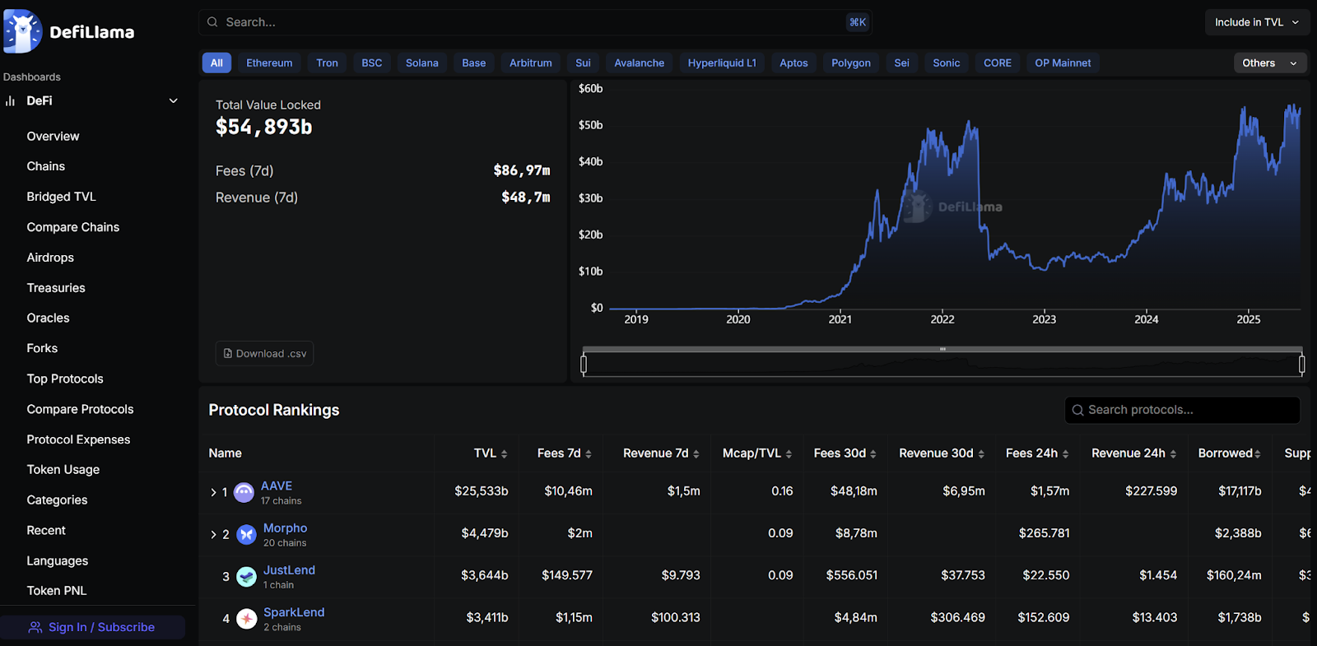This screenshot has width=1317, height=646.
Task: Sort by the Revenue 24h column arrows
Action: coord(1173,454)
